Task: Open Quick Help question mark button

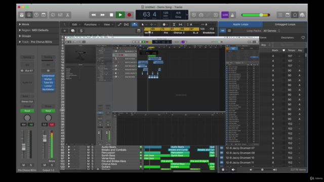Action: (x=36, y=15)
